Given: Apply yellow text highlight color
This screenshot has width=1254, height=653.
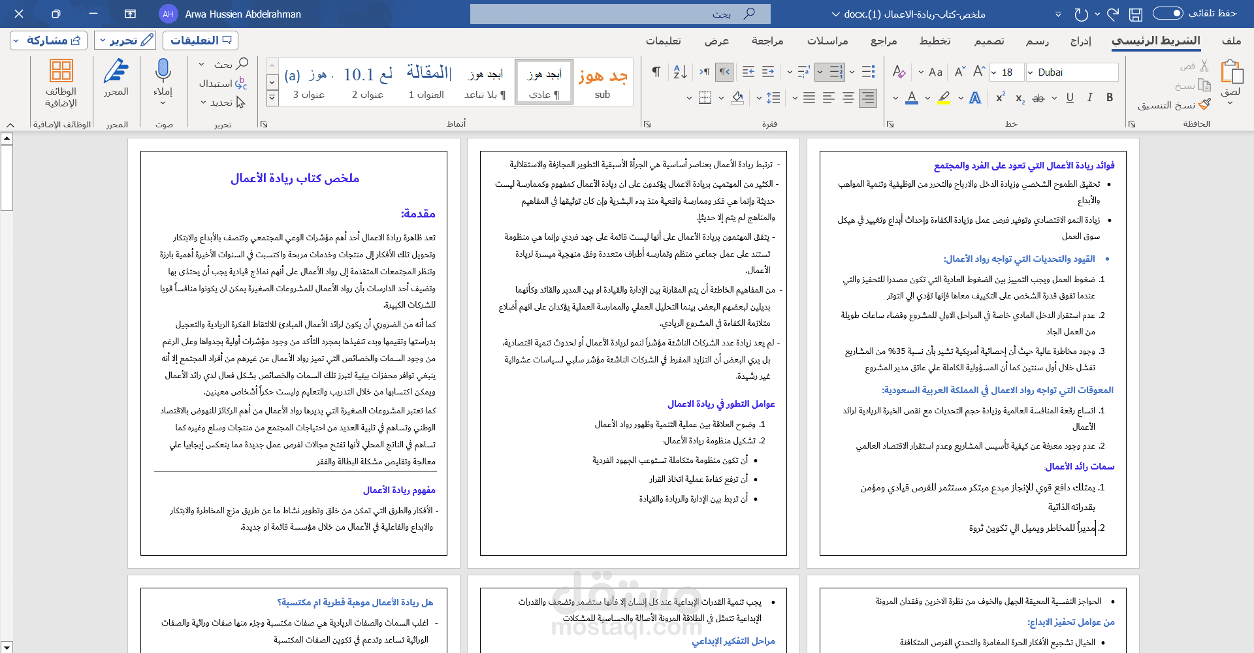Looking at the screenshot, I should pos(944,98).
